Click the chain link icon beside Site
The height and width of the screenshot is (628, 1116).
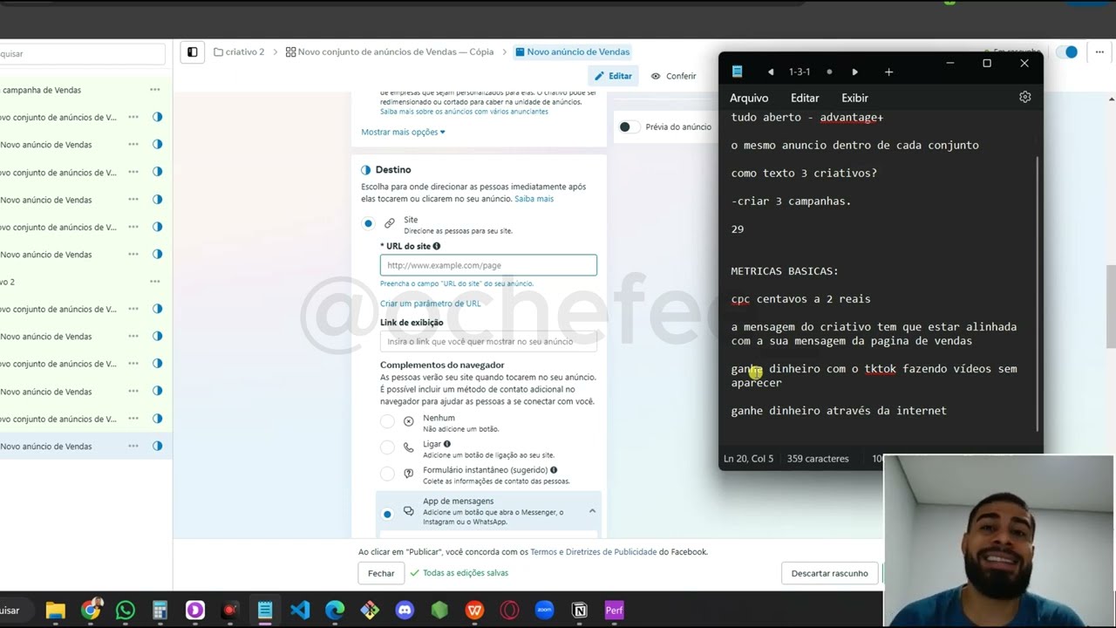(390, 223)
